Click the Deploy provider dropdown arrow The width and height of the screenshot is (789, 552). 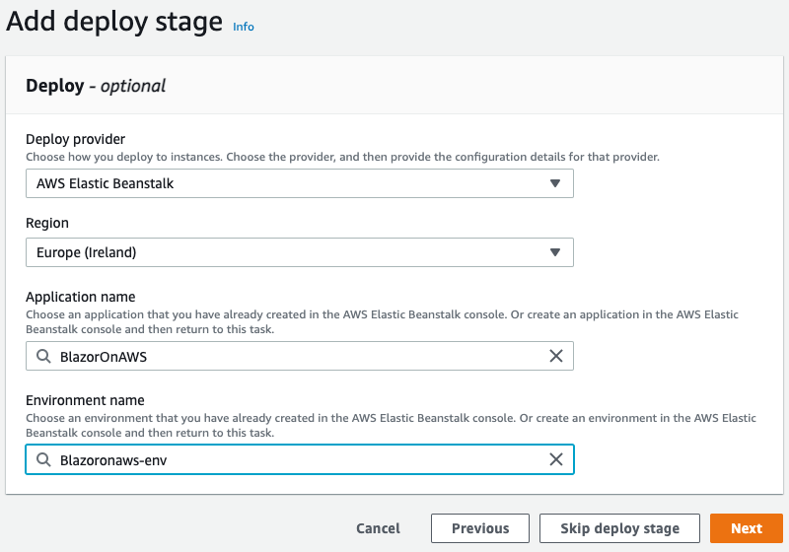pos(555,183)
